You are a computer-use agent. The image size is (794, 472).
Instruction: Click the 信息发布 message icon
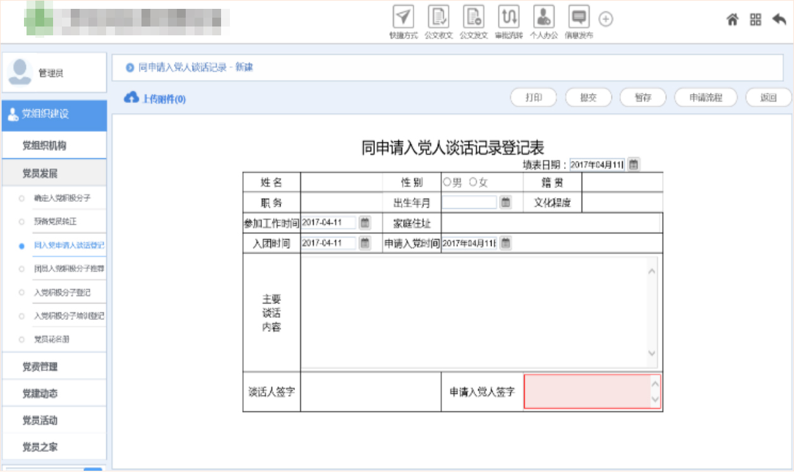578,17
